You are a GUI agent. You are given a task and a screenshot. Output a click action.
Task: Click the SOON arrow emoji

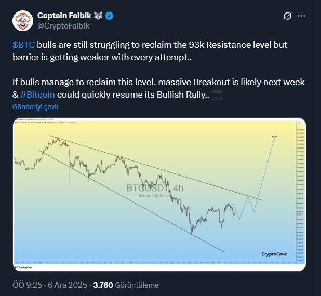(217, 96)
